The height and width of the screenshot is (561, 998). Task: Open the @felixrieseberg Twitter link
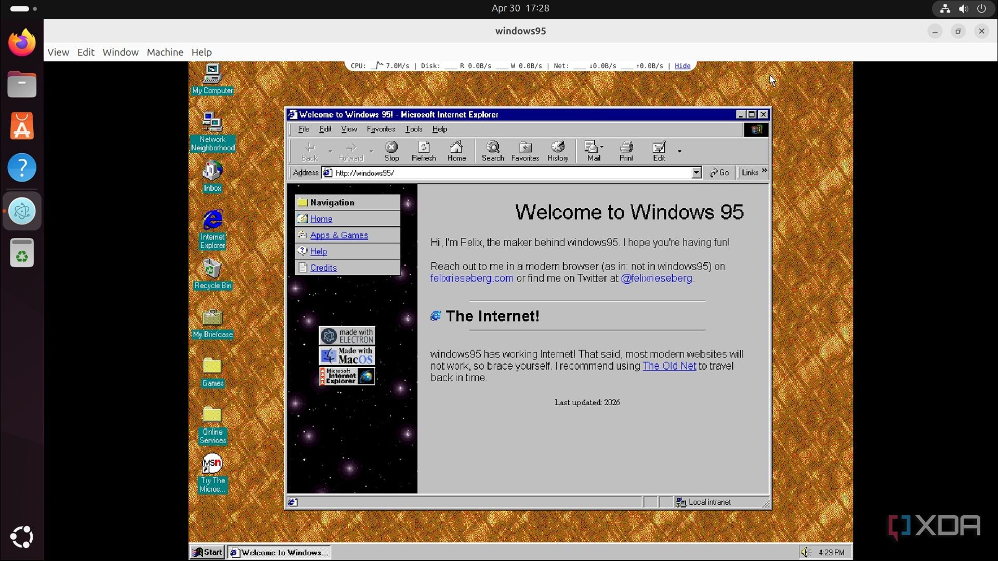pyautogui.click(x=656, y=278)
